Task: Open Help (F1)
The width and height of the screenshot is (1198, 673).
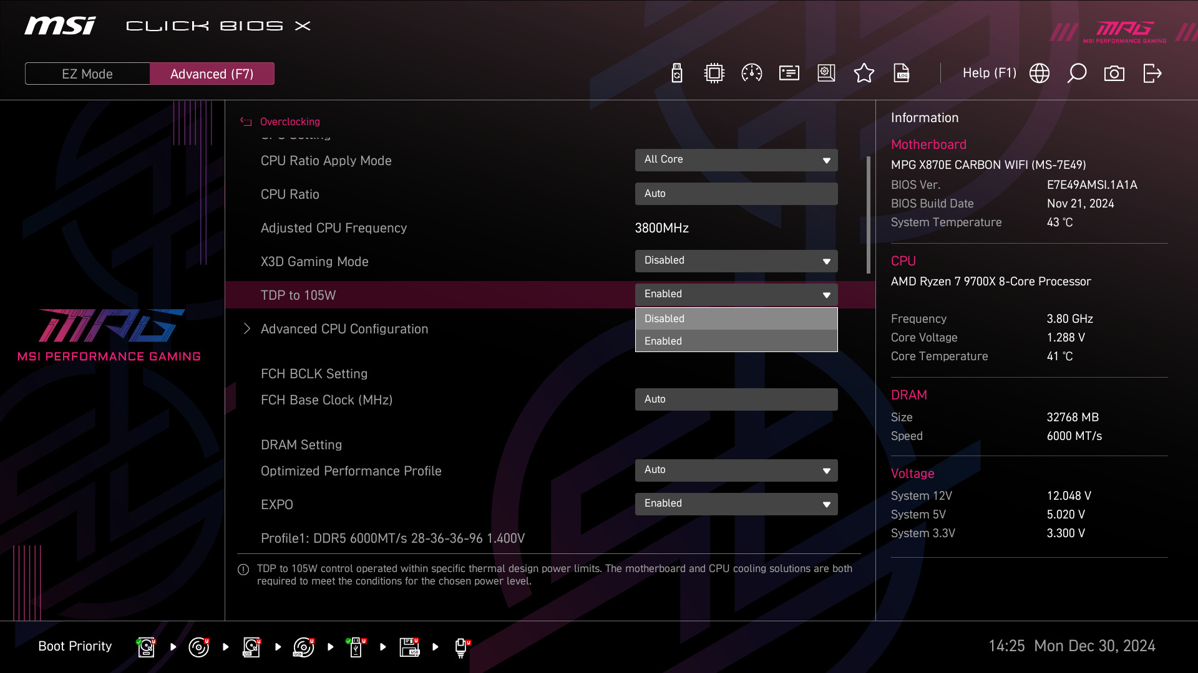Action: coord(990,73)
